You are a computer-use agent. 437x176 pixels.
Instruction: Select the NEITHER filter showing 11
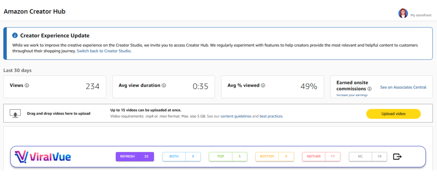[x=321, y=157]
